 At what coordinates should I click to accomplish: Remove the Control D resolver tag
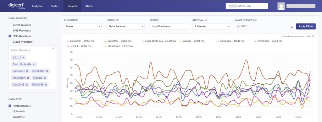coord(27,71)
